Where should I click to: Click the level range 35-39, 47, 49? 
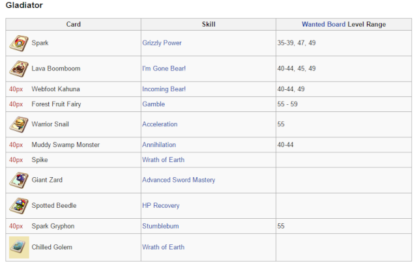[296, 43]
